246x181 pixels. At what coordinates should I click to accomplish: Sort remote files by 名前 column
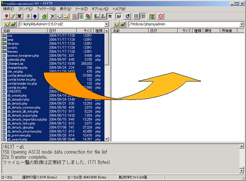pos(130,31)
